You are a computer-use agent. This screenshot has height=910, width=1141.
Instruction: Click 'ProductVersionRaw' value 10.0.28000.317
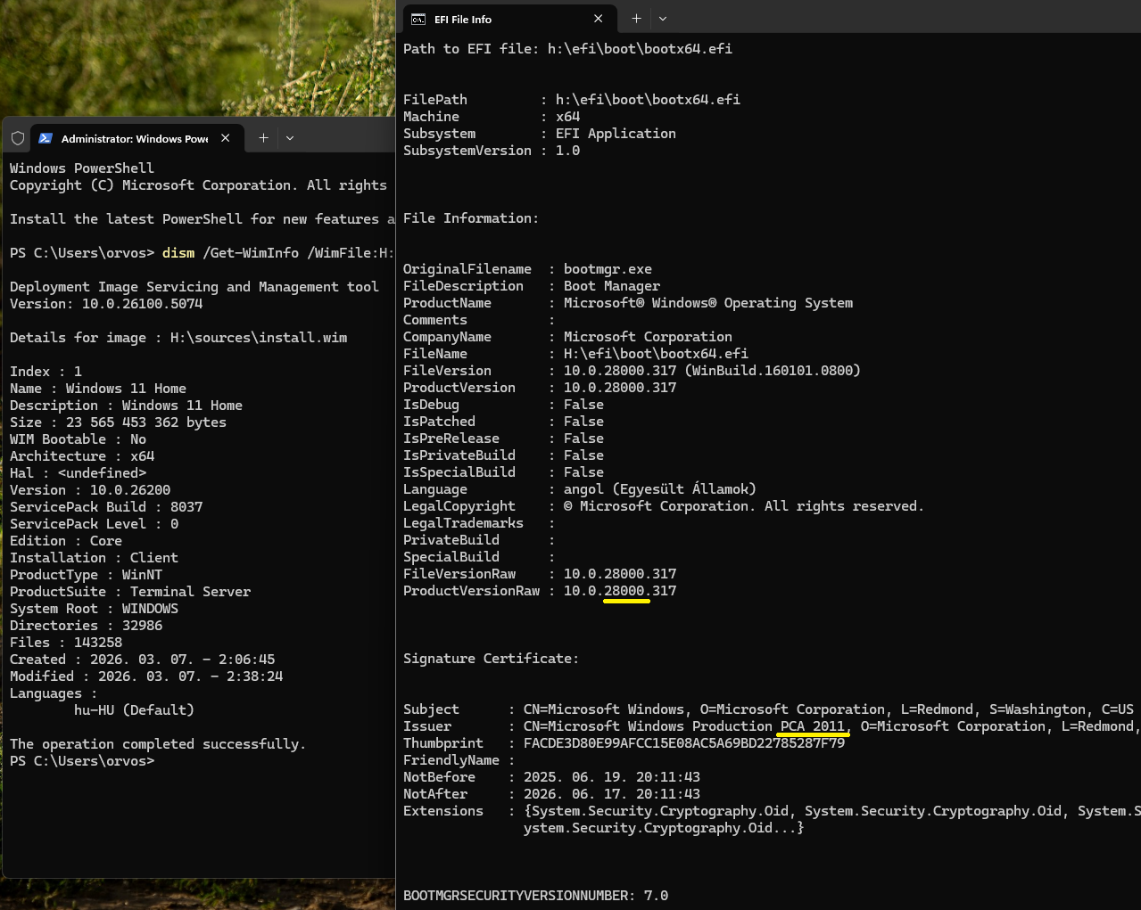(x=620, y=591)
